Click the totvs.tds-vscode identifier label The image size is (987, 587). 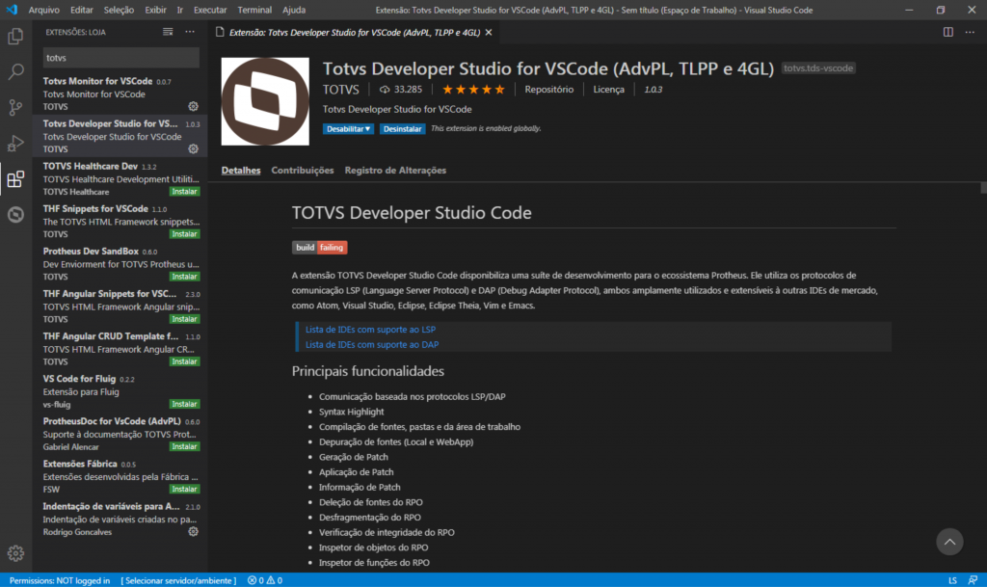pyautogui.click(x=818, y=67)
